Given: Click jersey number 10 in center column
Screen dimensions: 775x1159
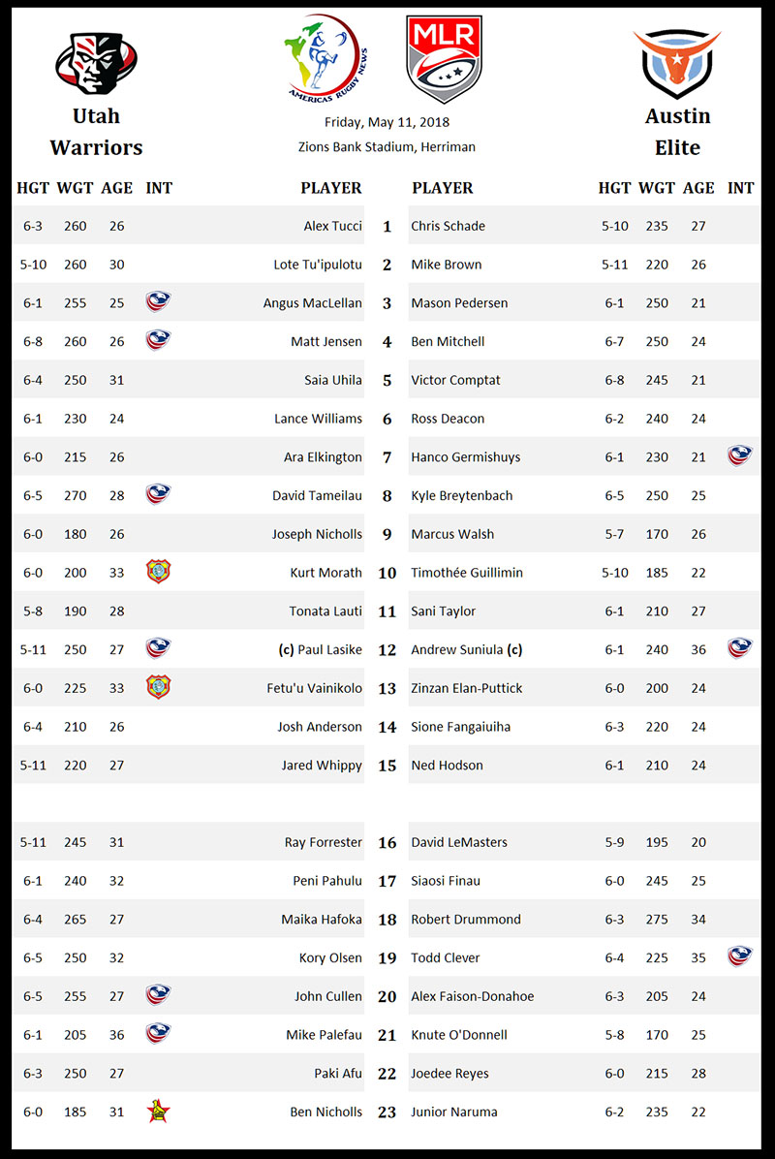Looking at the screenshot, I should click(387, 573).
